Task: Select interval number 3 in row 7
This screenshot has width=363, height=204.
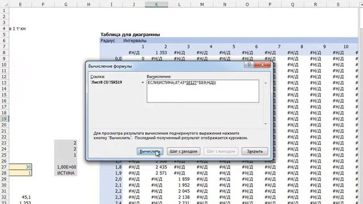Action: click(179, 46)
